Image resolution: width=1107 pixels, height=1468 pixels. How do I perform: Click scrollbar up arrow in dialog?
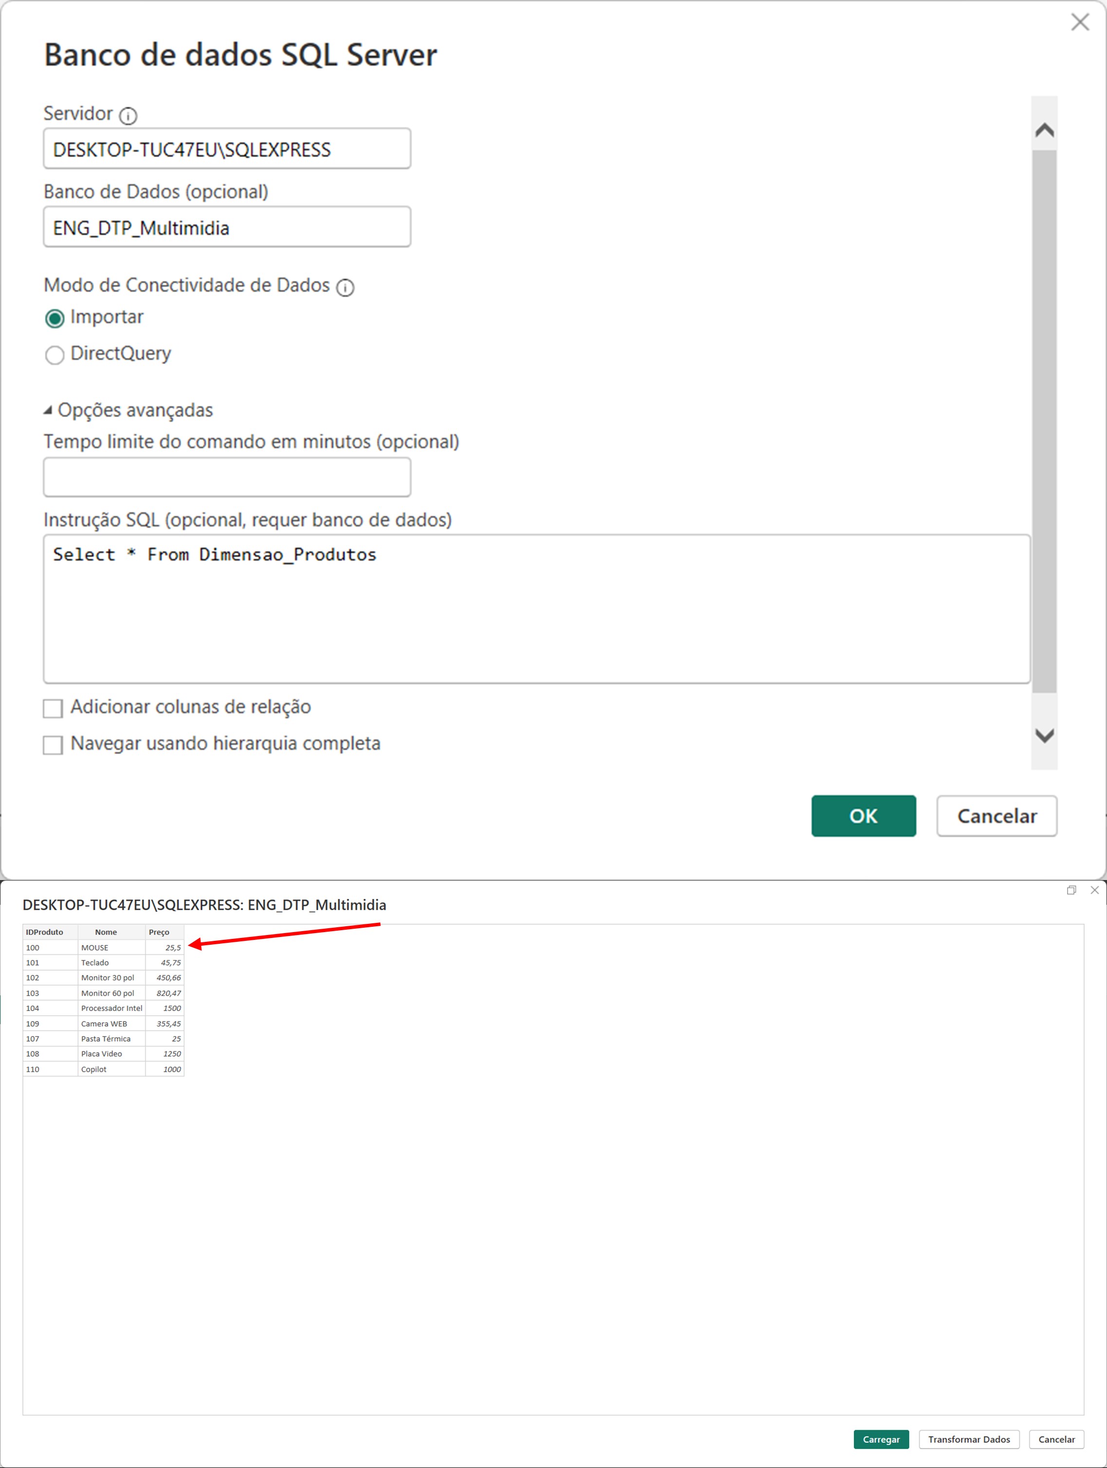(1045, 130)
